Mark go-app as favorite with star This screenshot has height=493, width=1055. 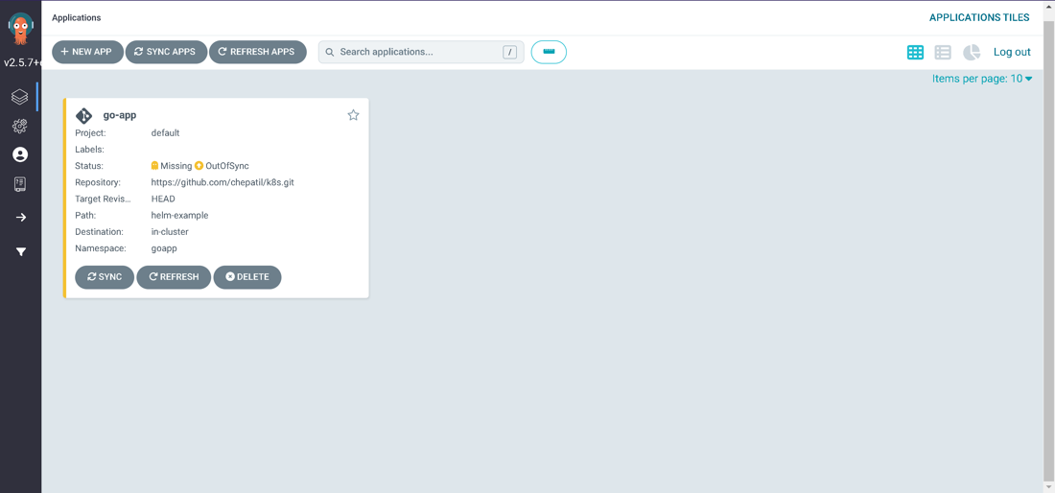[353, 115]
